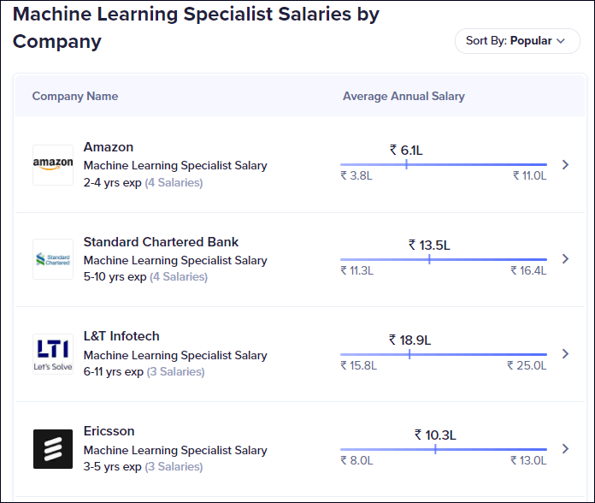Click the Ericsson black logo icon
The height and width of the screenshot is (503, 595).
click(53, 449)
